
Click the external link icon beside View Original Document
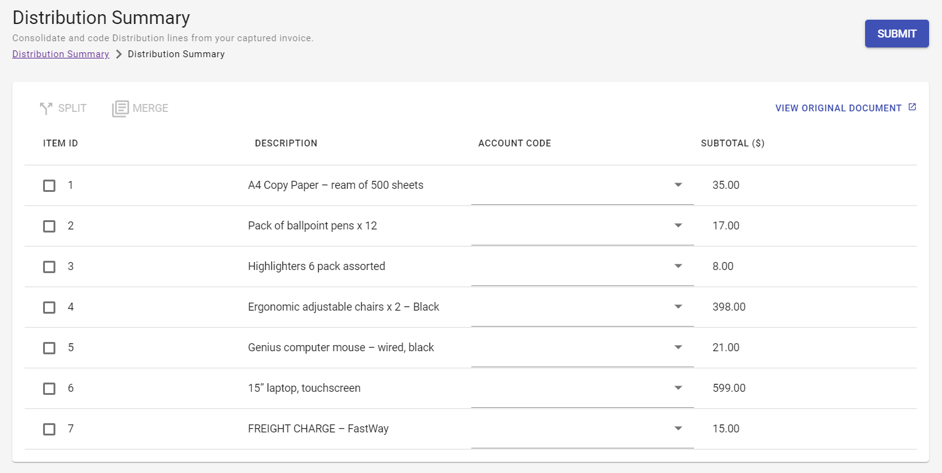(912, 106)
